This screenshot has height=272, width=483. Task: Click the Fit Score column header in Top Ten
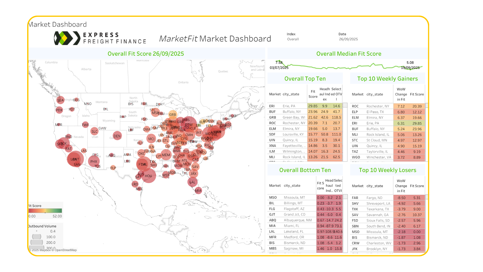(x=313, y=94)
